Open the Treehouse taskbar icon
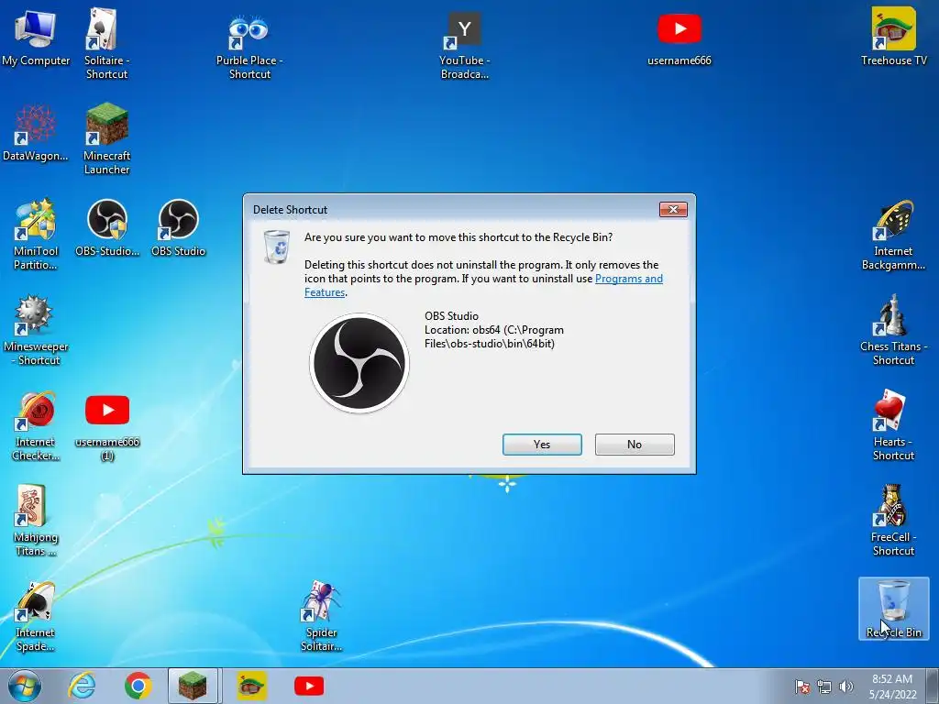 (251, 686)
